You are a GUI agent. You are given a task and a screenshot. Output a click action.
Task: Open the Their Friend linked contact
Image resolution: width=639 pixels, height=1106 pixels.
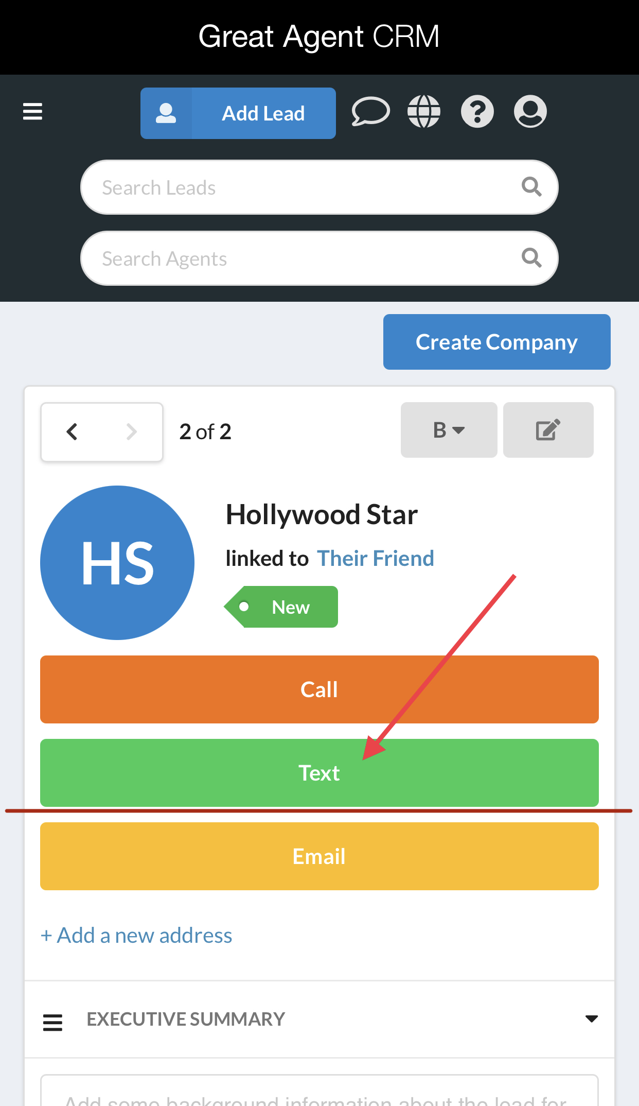point(375,558)
